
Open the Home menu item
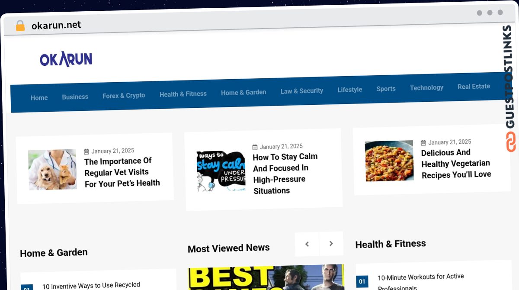click(x=39, y=98)
